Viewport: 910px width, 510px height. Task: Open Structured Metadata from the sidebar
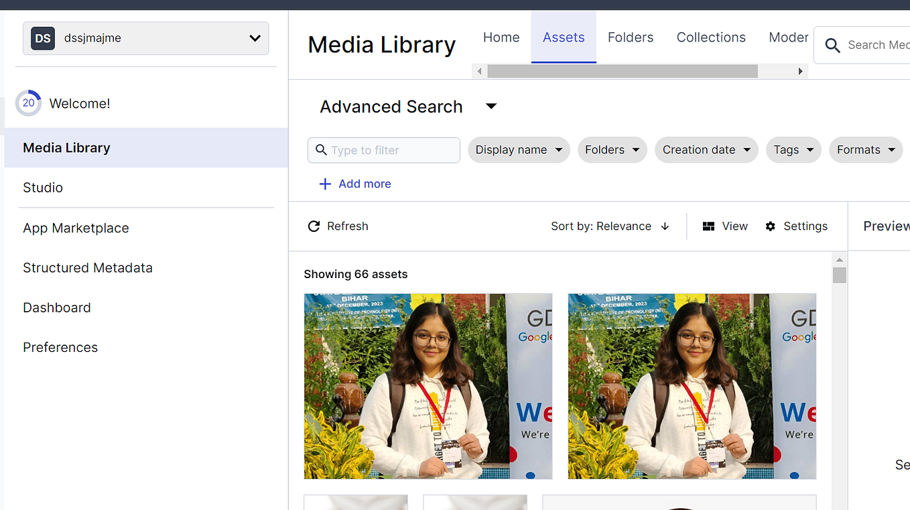[x=87, y=267]
